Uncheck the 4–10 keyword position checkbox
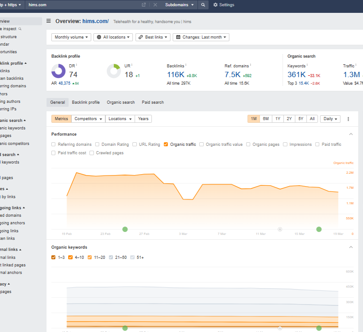The image size is (363, 332). 70,258
